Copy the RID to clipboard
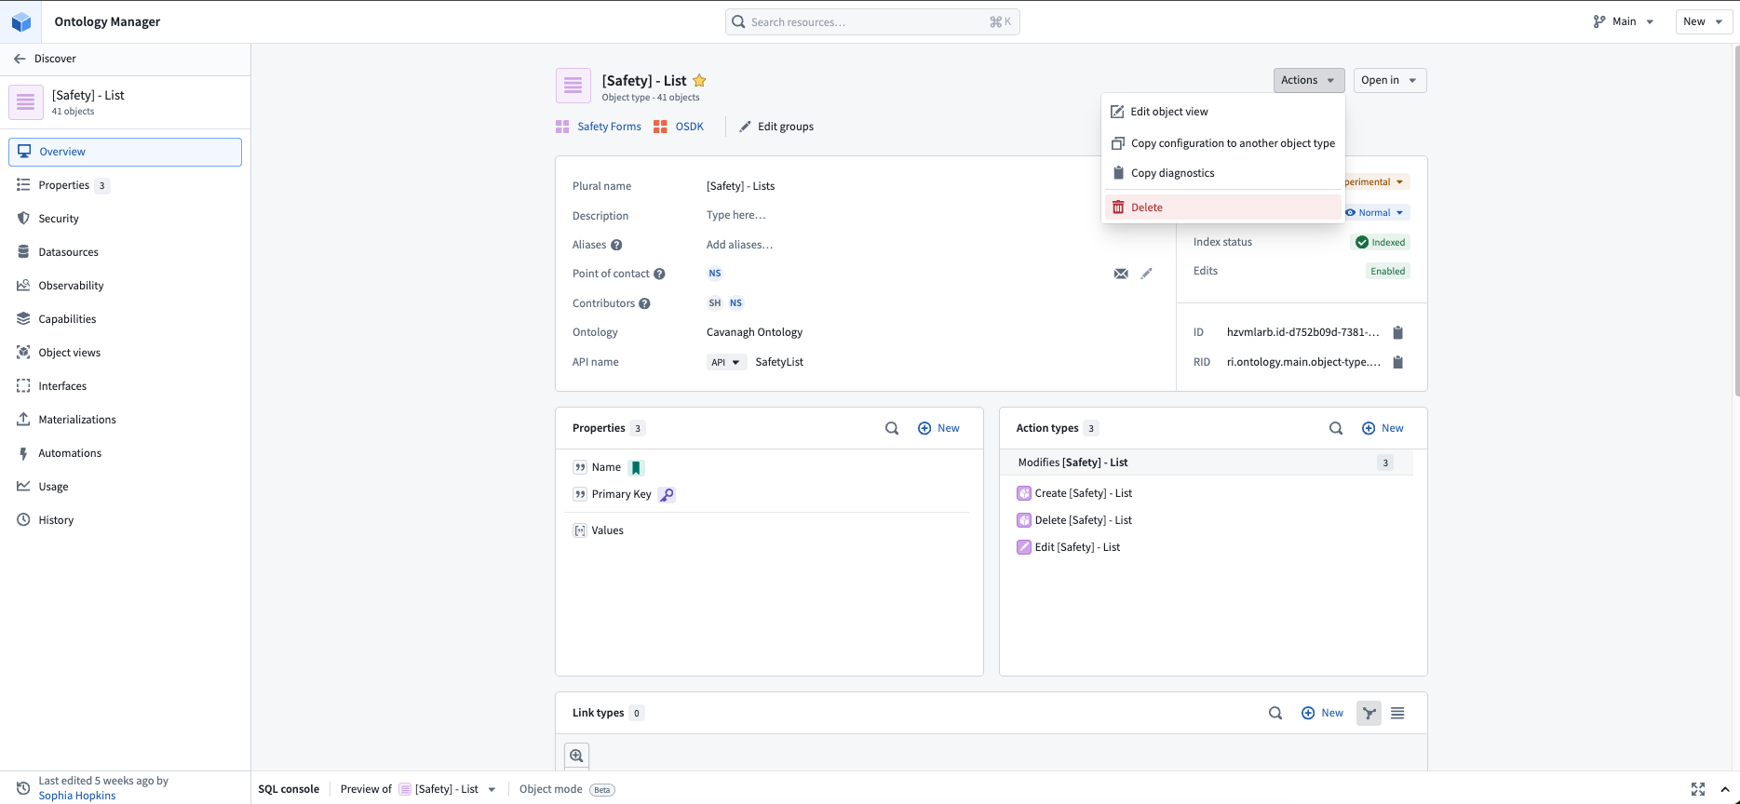 click(x=1397, y=362)
